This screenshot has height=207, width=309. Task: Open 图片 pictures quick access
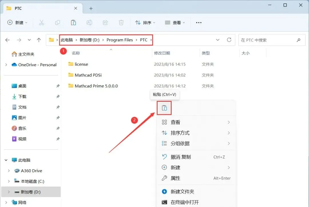click(x=19, y=118)
